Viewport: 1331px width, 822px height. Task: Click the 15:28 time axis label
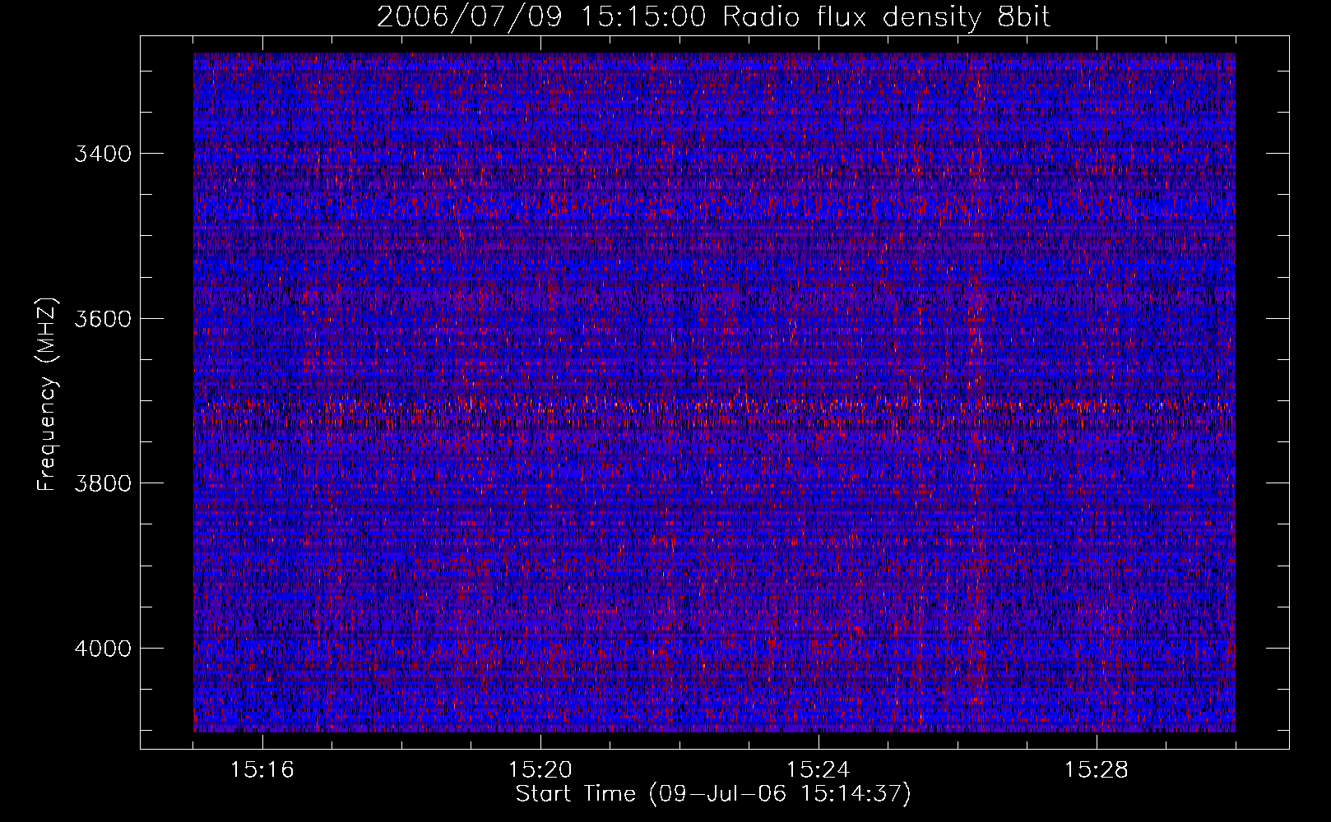click(1097, 770)
